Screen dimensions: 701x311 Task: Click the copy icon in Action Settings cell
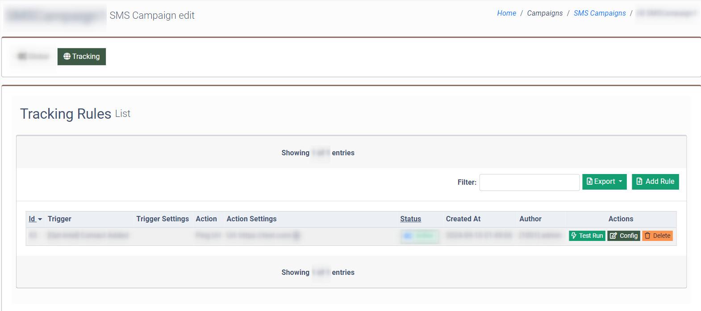coord(296,236)
